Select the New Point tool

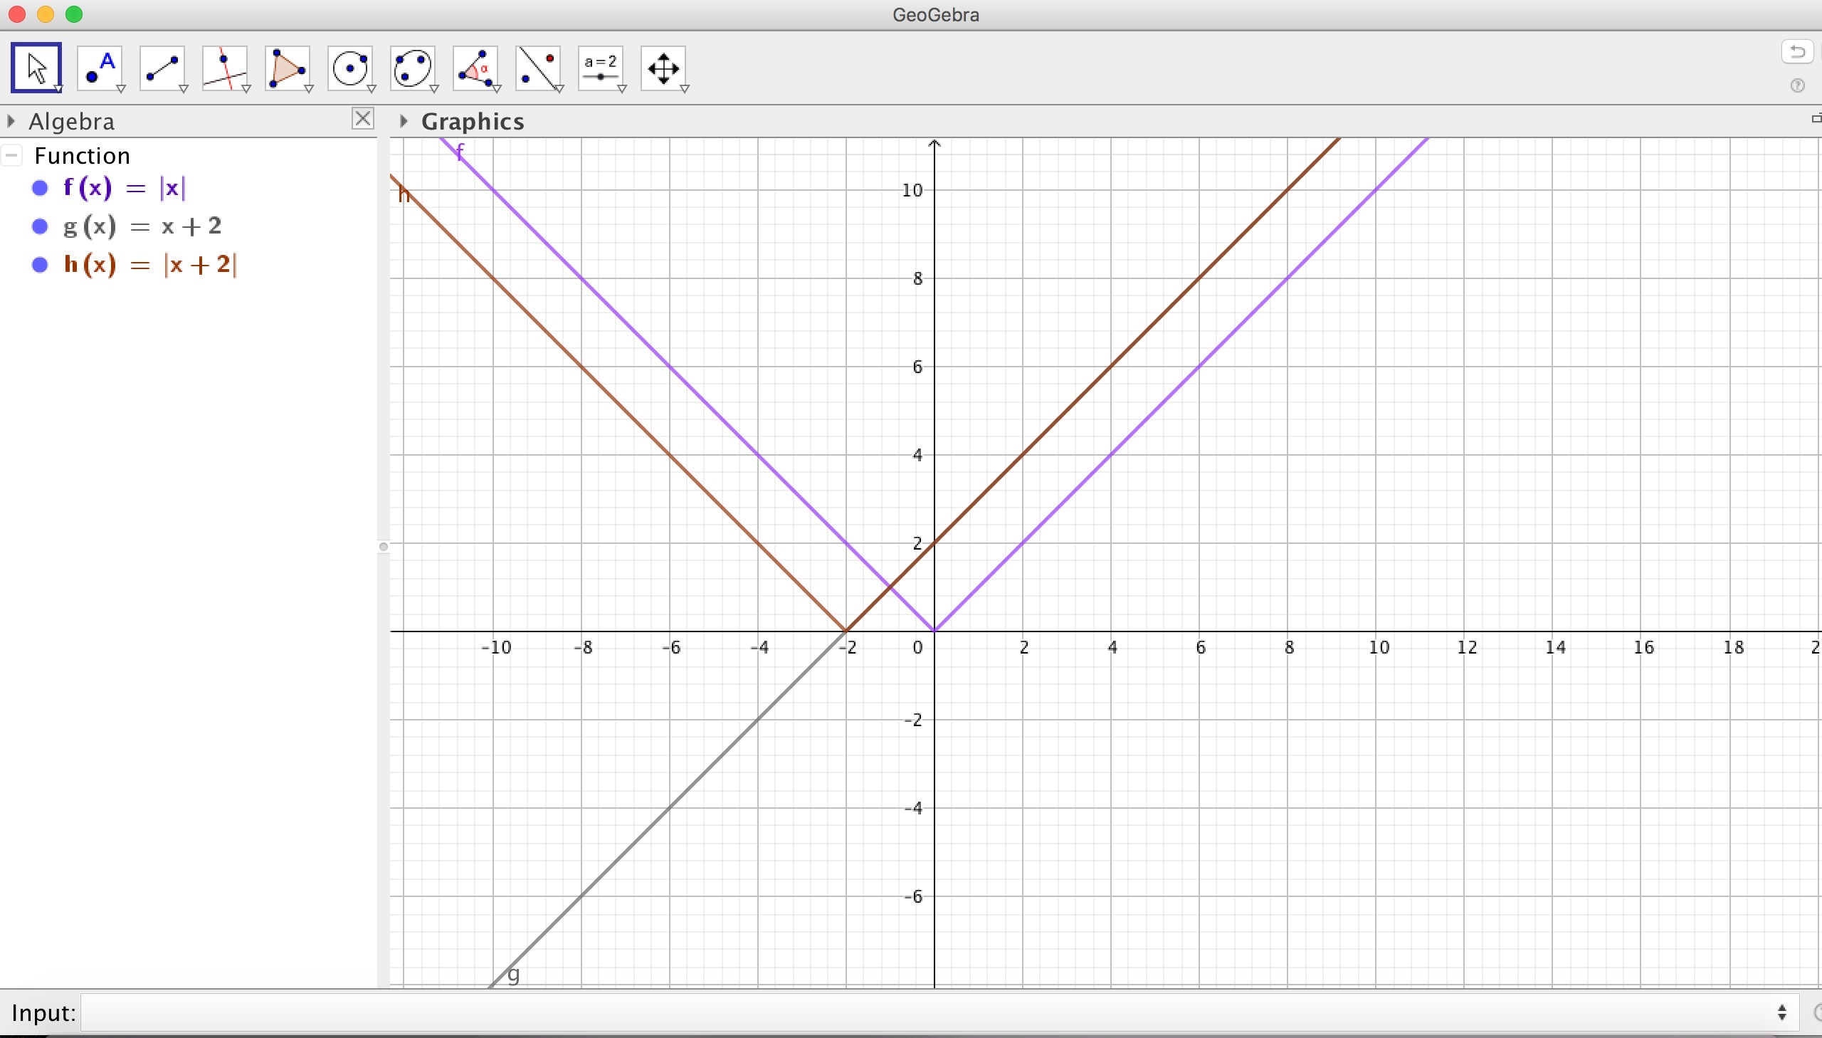click(100, 68)
